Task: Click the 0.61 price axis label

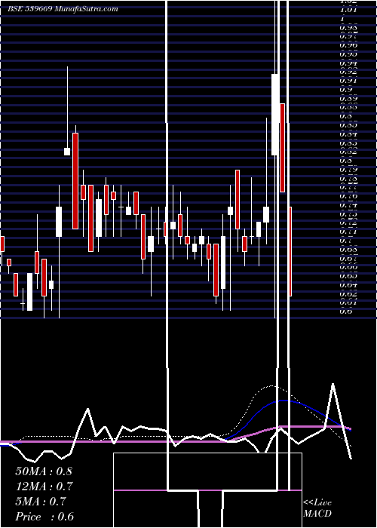Action: click(348, 303)
